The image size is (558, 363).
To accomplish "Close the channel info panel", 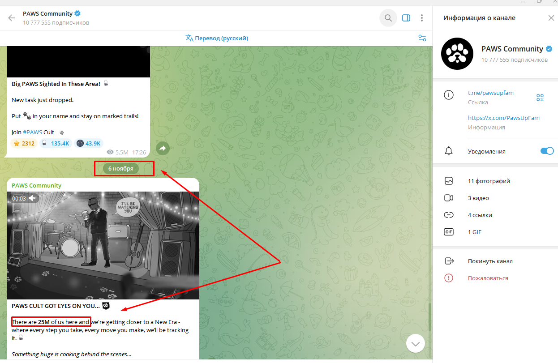I will (551, 18).
